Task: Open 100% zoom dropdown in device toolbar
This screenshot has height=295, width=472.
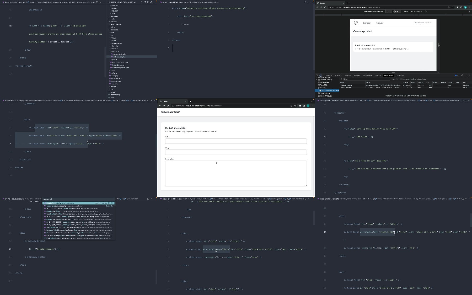Action: (406, 12)
